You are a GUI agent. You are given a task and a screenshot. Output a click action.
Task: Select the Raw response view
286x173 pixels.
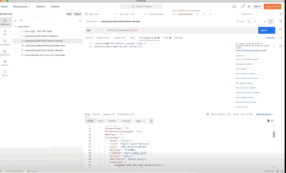click(101, 121)
